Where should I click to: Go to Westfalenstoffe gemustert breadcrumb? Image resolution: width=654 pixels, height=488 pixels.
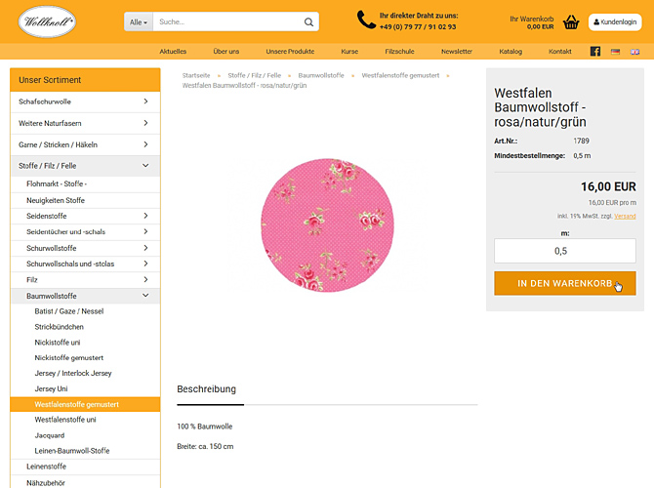[x=400, y=75]
